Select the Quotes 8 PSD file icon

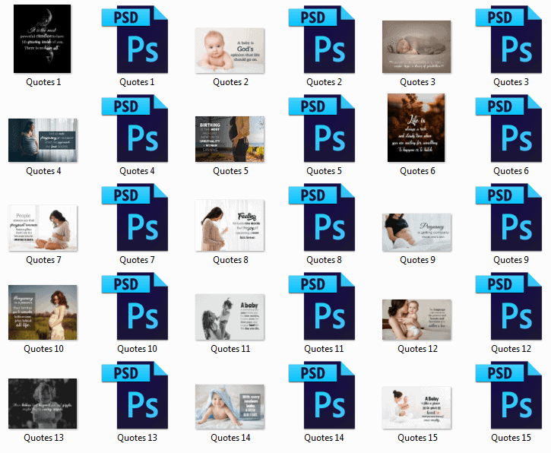(322, 217)
